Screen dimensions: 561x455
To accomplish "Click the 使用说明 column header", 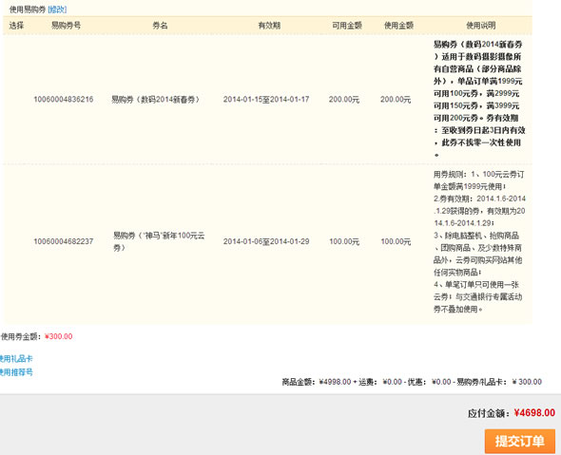I will [481, 26].
